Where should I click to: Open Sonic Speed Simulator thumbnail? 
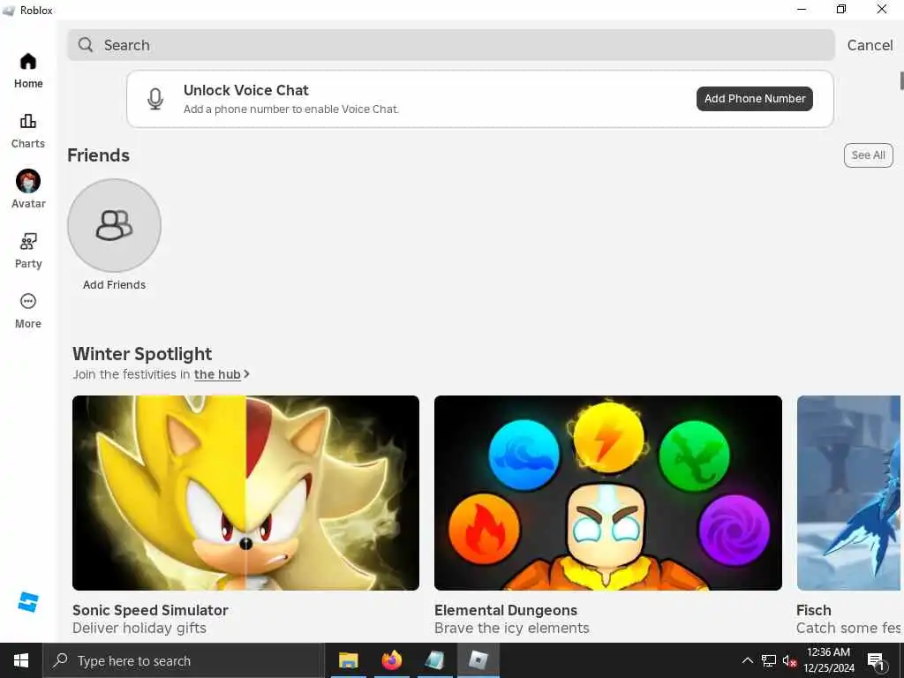(x=245, y=493)
